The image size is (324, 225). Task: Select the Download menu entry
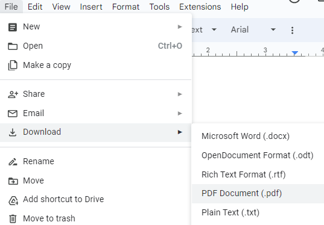[96, 132]
